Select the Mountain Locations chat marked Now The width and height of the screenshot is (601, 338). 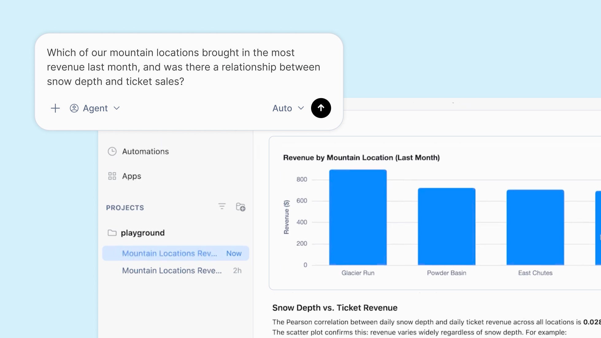176,253
